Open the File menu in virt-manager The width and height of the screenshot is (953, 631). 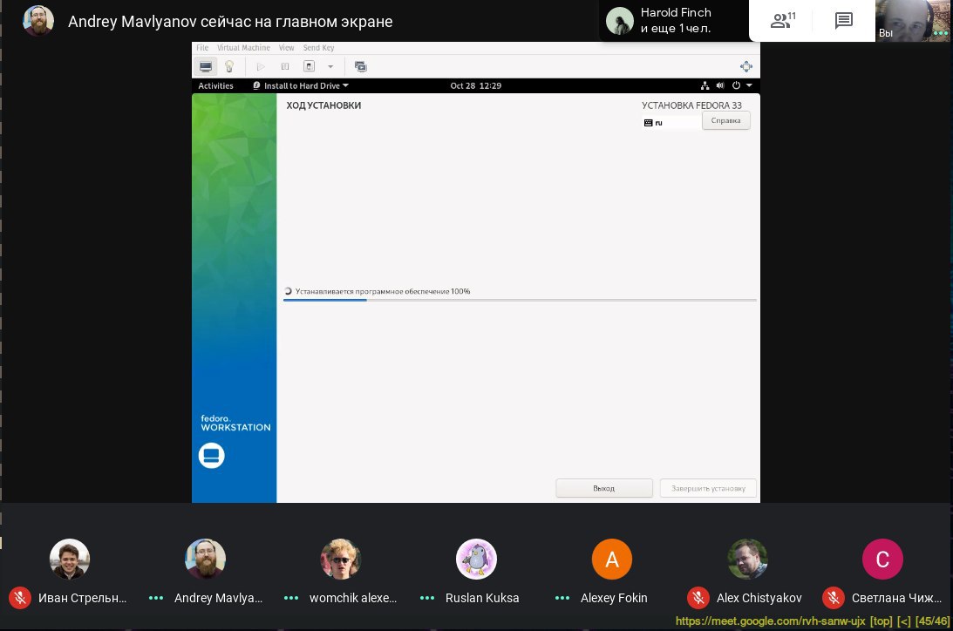(x=202, y=48)
